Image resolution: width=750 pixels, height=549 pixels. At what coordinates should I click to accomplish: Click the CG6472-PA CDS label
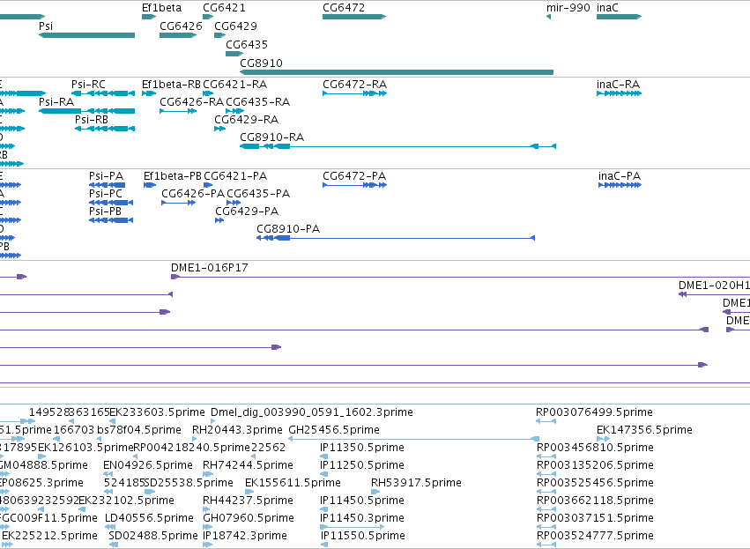[x=354, y=176]
